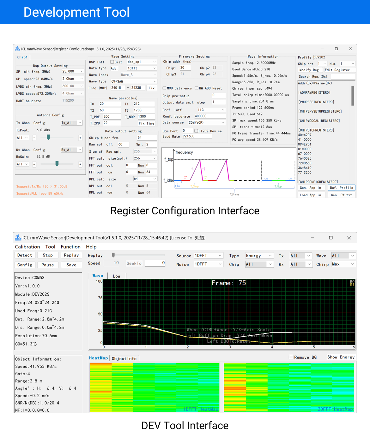This screenshot has width=370, height=443.
Task: Open the Calibration menu
Action: click(27, 247)
